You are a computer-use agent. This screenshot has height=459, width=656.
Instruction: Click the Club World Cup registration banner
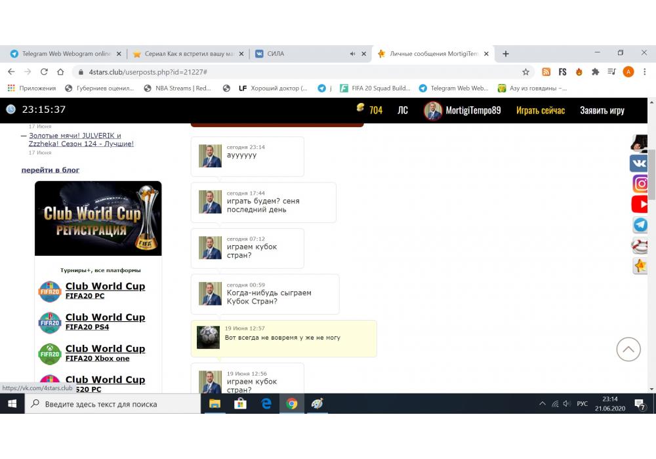98,218
